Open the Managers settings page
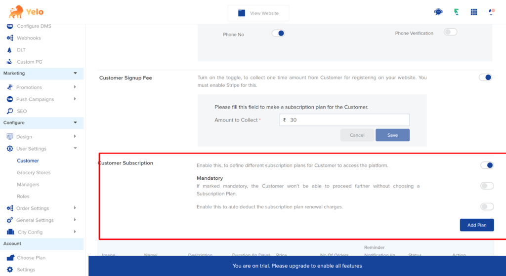 coord(28,185)
